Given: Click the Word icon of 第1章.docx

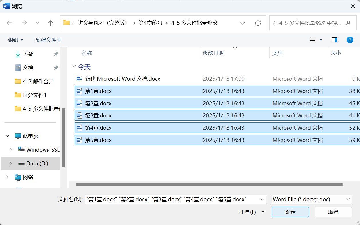Looking at the screenshot, I should (79, 91).
